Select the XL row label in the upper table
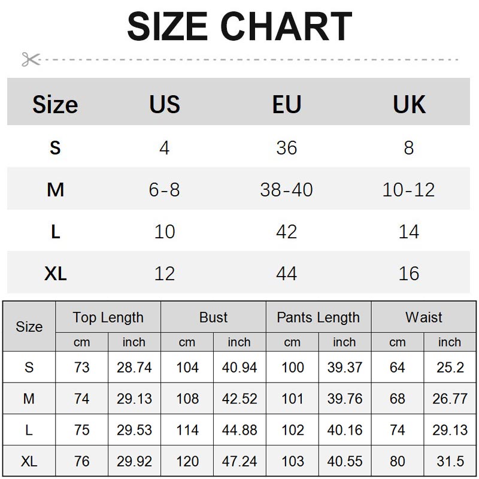 pyautogui.click(x=55, y=274)
